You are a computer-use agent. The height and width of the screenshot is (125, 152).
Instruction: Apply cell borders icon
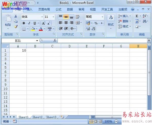pyautogui.click(x=24, y=29)
